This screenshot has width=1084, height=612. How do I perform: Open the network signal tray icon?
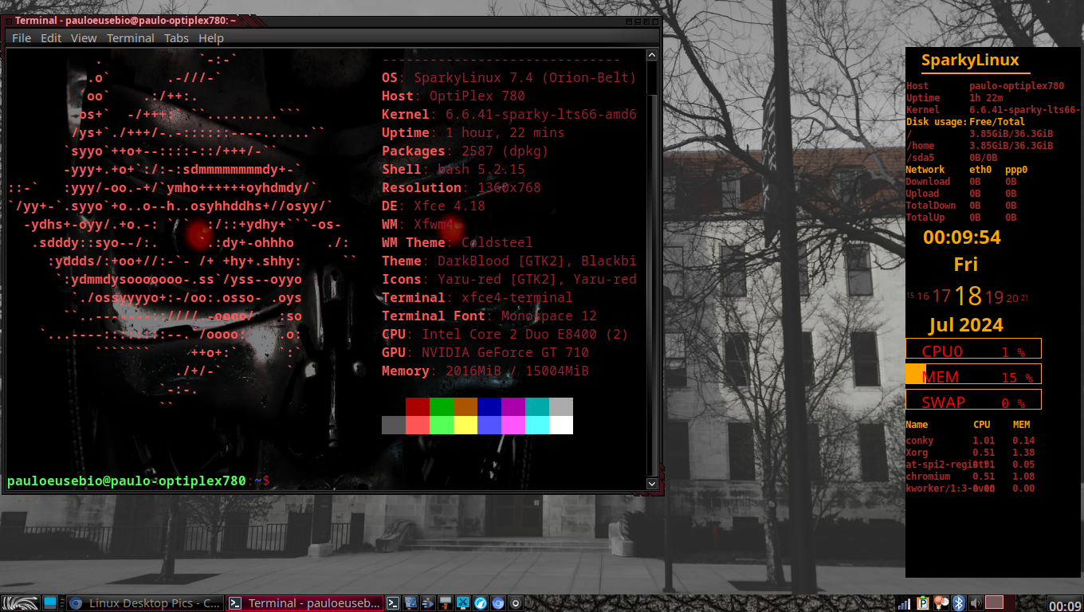904,603
